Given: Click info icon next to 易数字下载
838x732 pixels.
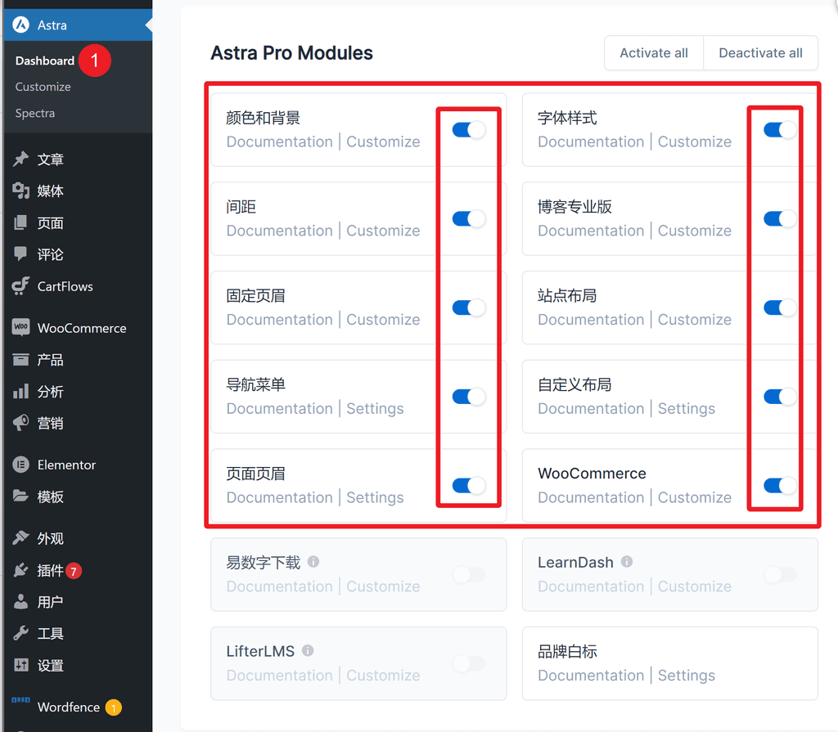Looking at the screenshot, I should [x=313, y=562].
